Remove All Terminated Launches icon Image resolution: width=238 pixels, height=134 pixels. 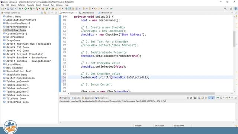(x=194, y=98)
